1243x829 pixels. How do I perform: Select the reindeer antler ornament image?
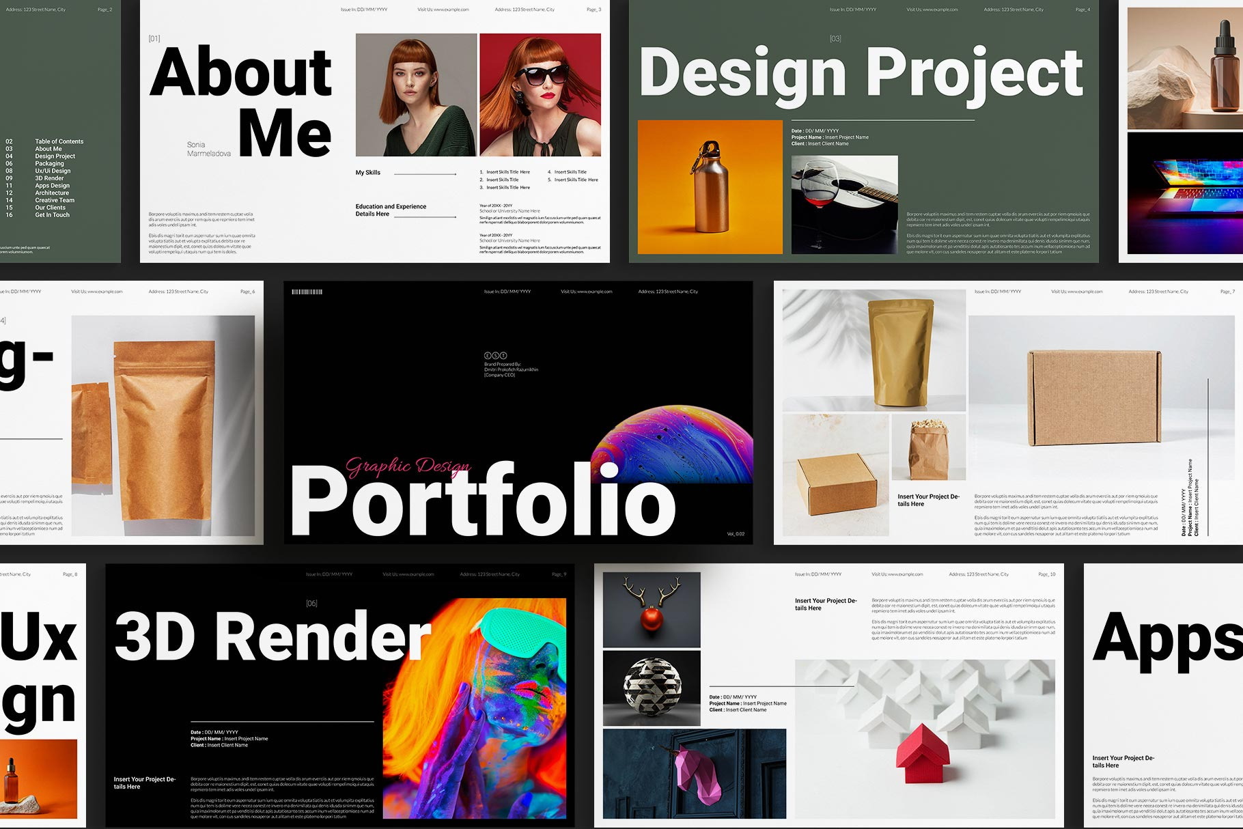pyautogui.click(x=652, y=609)
